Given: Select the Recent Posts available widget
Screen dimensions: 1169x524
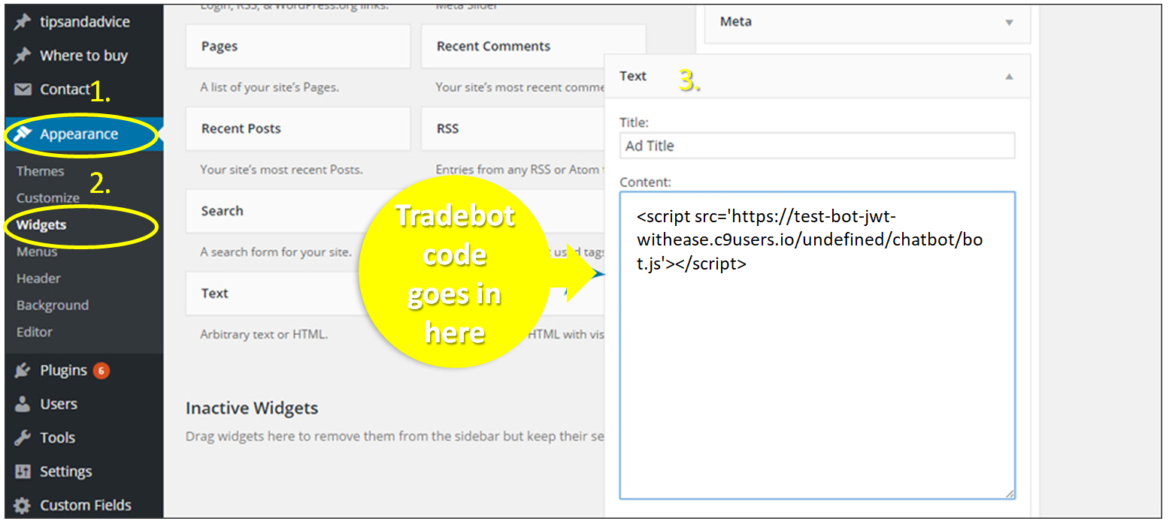Looking at the screenshot, I should point(298,128).
